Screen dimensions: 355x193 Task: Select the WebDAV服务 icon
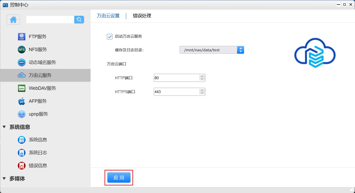tap(22, 88)
